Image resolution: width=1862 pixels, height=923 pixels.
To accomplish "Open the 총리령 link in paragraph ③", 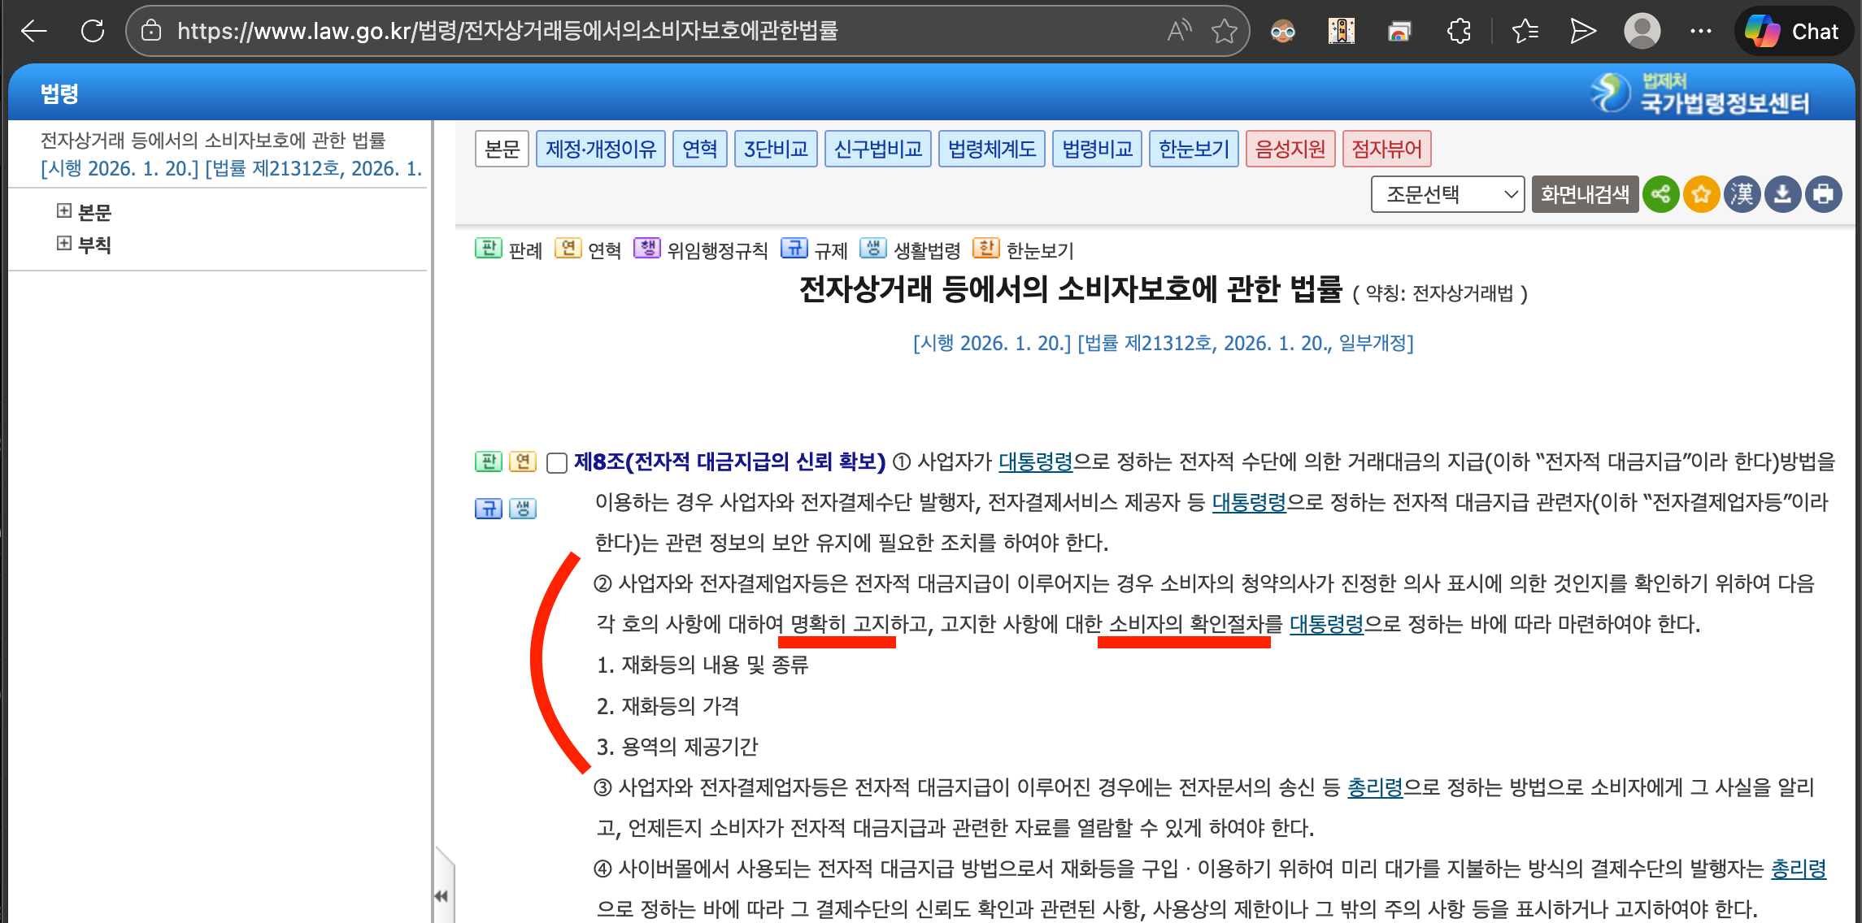I will pyautogui.click(x=1375, y=787).
